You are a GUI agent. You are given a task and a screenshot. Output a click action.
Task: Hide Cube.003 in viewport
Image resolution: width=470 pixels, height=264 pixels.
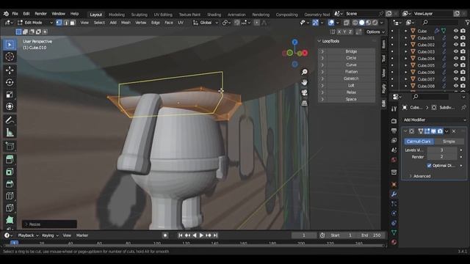point(456,51)
